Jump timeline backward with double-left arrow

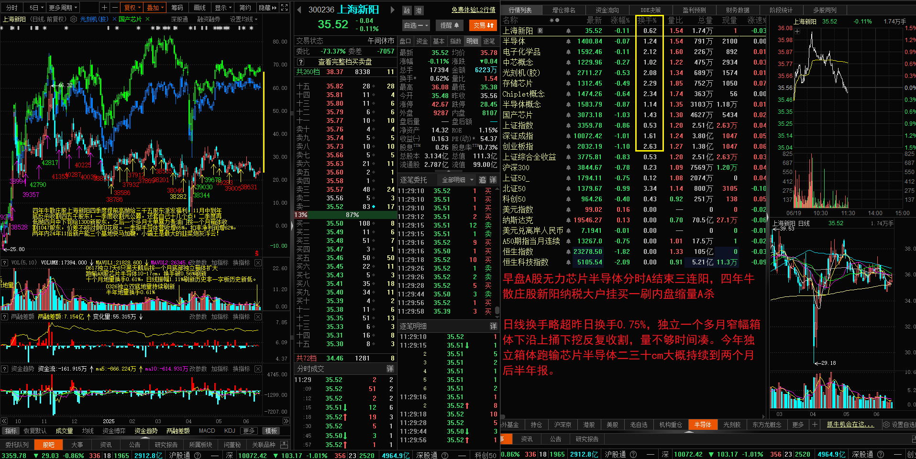(x=4, y=421)
